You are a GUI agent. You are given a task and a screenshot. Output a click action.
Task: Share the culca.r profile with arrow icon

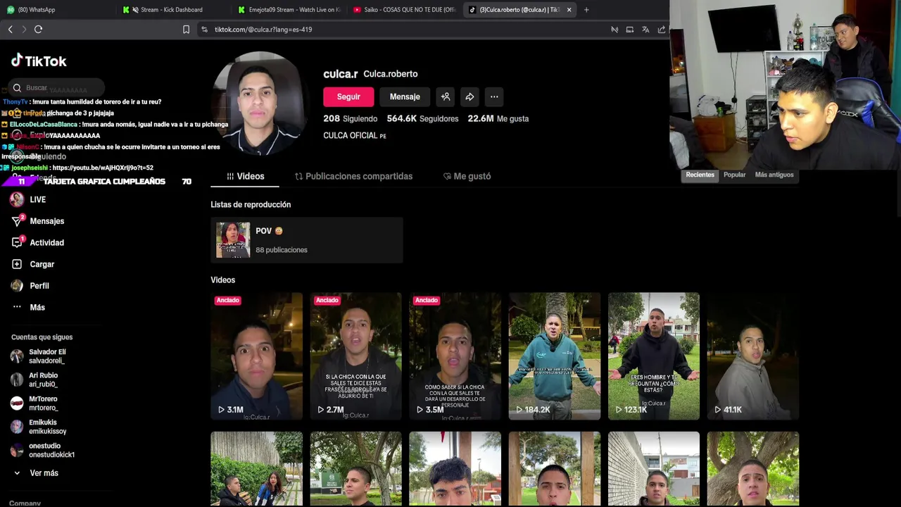tap(470, 97)
